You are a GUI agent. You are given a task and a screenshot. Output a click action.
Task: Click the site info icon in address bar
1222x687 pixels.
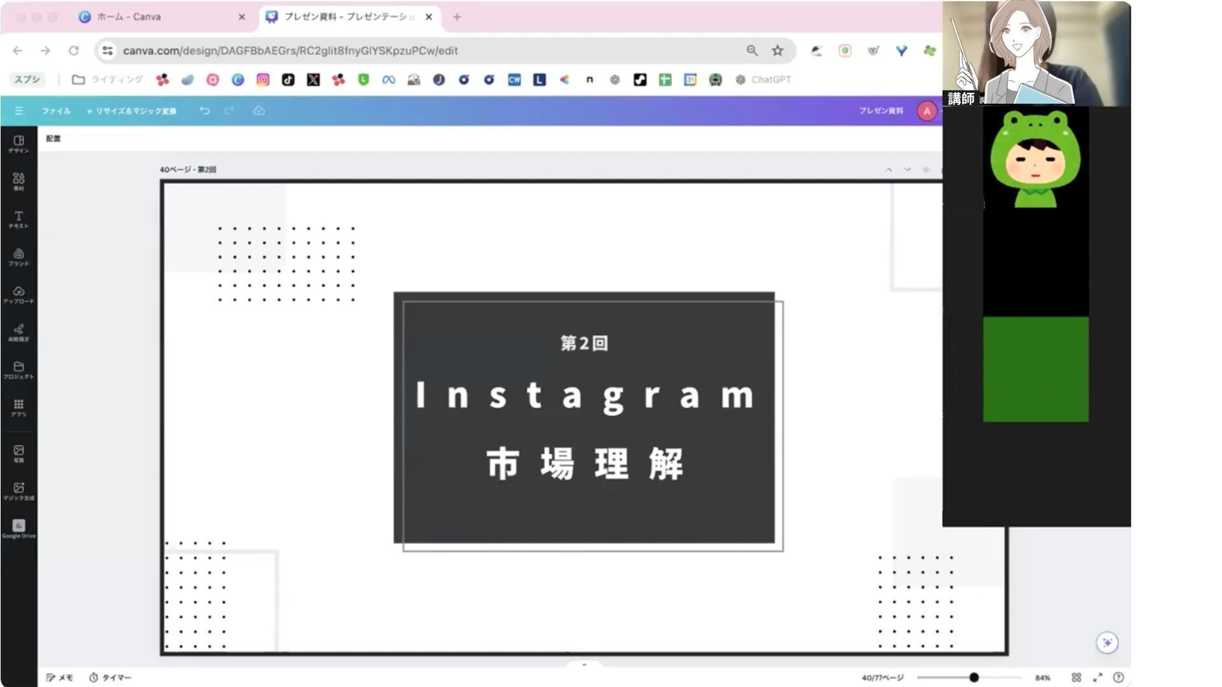(107, 50)
